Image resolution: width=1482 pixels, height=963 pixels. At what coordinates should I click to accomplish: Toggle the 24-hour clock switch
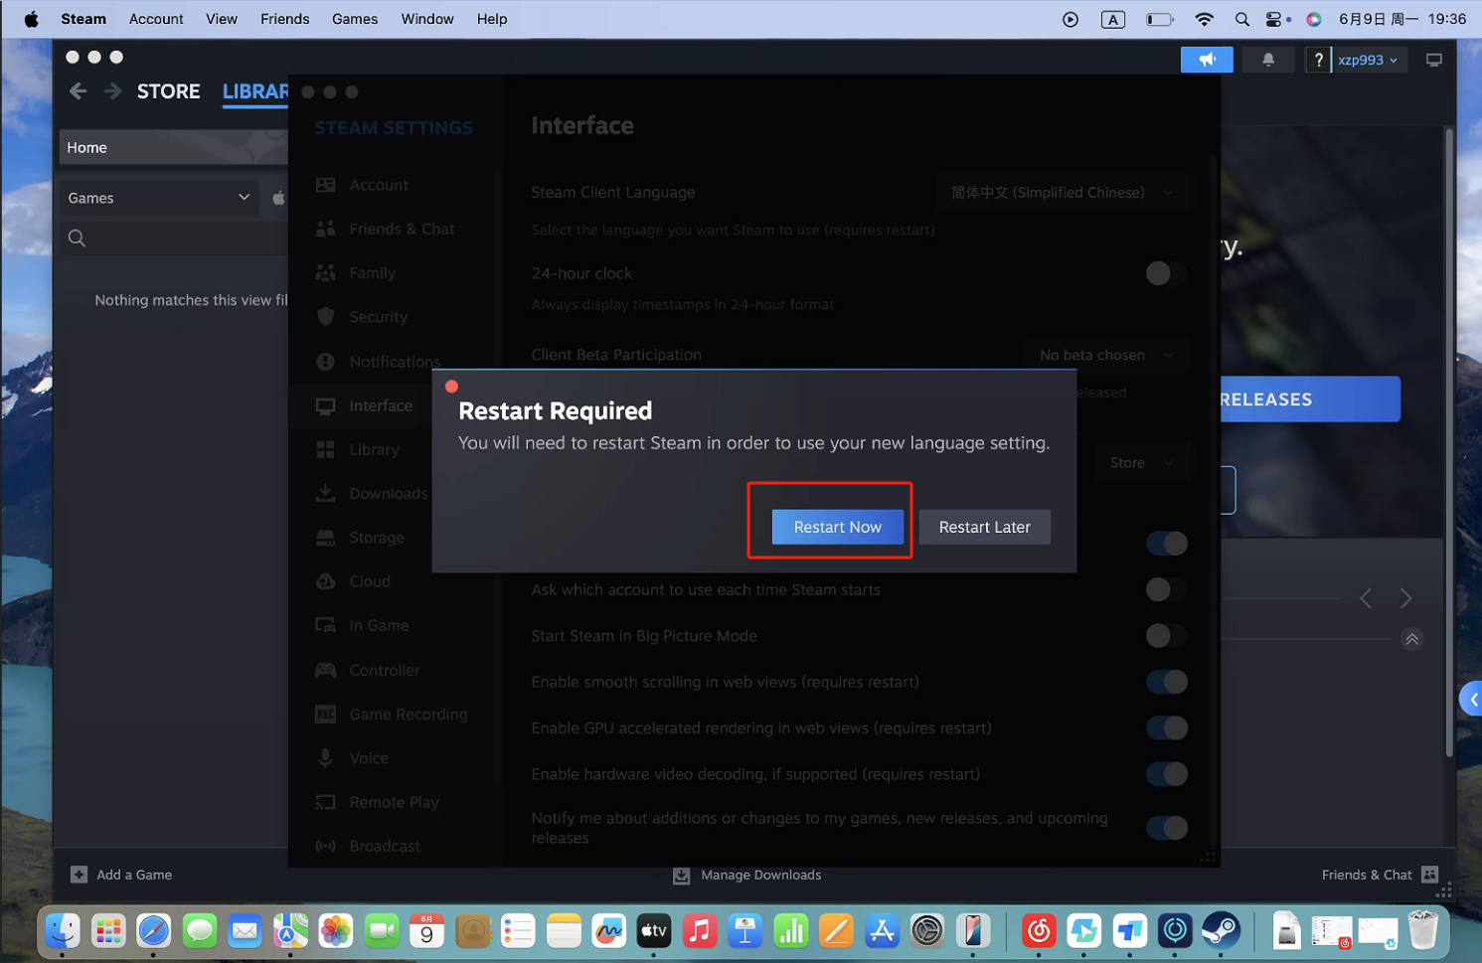click(1166, 273)
